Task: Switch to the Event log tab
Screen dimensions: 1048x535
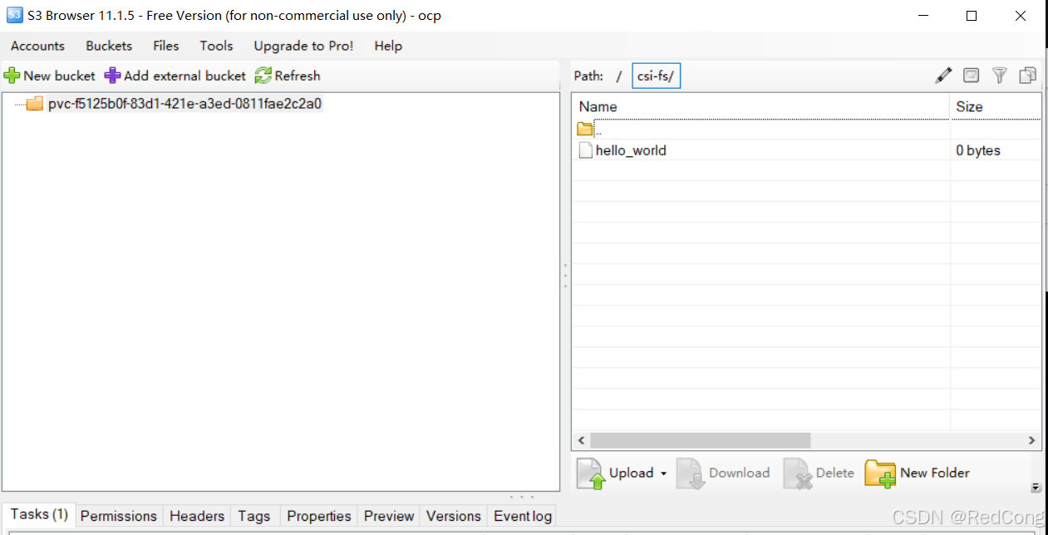Action: click(x=523, y=516)
